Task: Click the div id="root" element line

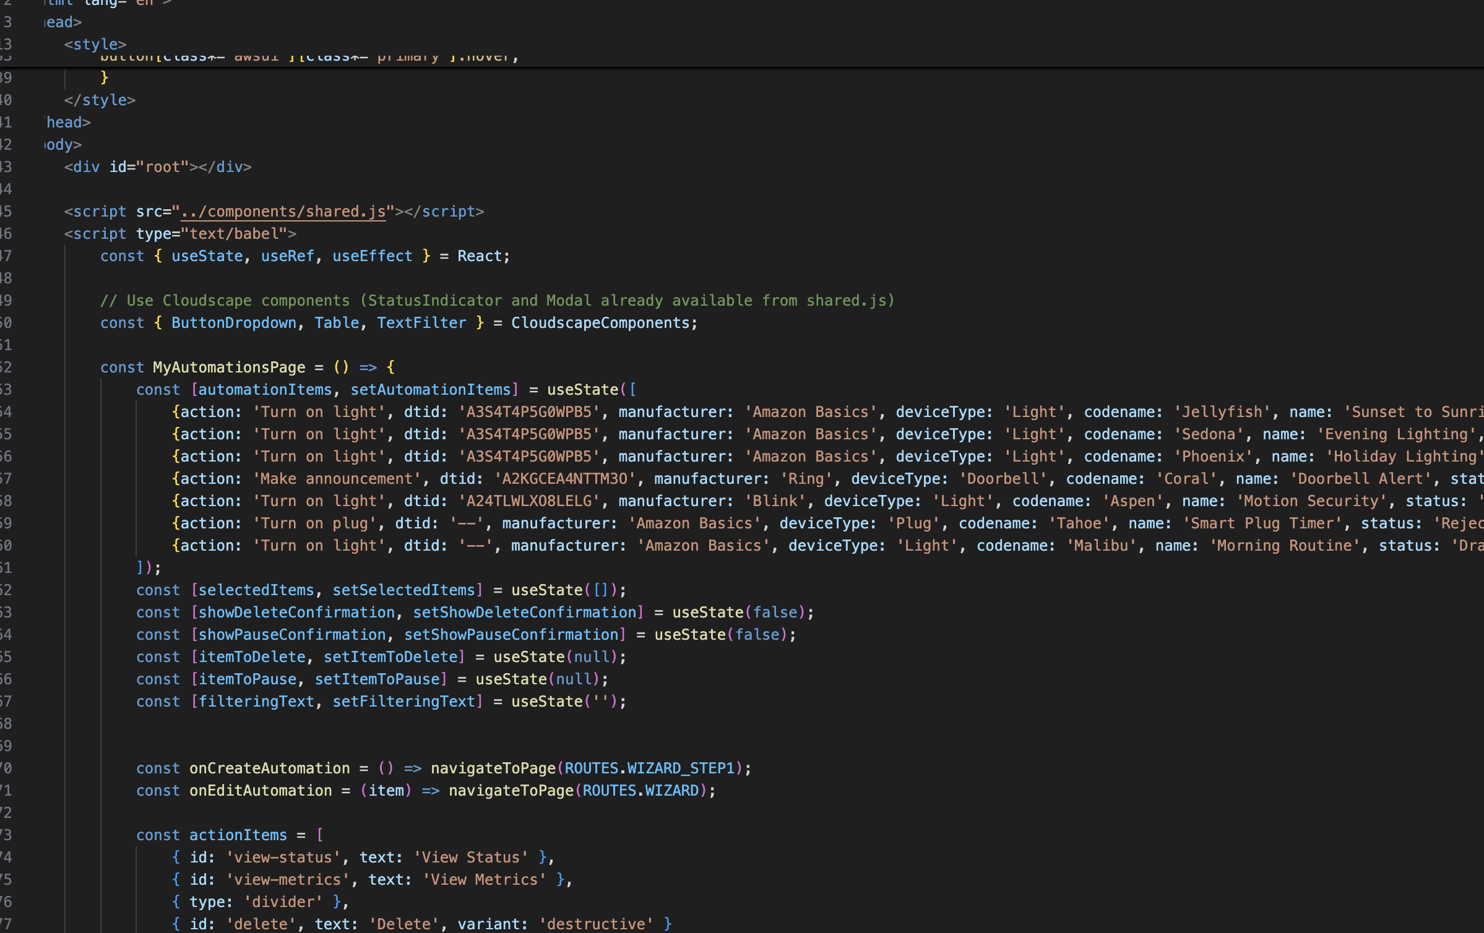Action: (x=158, y=167)
